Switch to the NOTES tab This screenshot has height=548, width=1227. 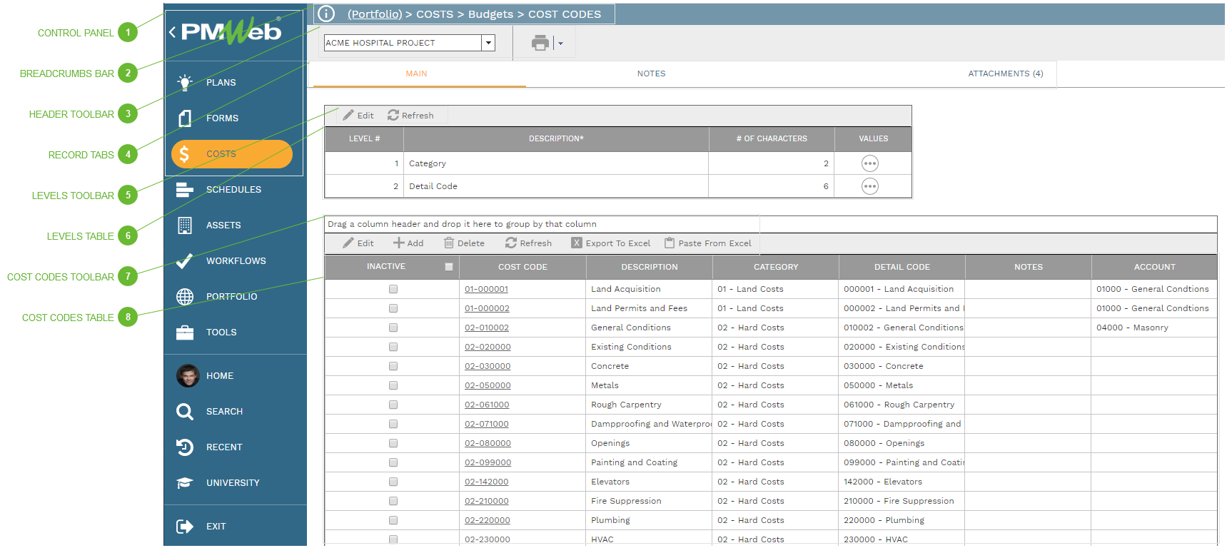click(x=651, y=74)
